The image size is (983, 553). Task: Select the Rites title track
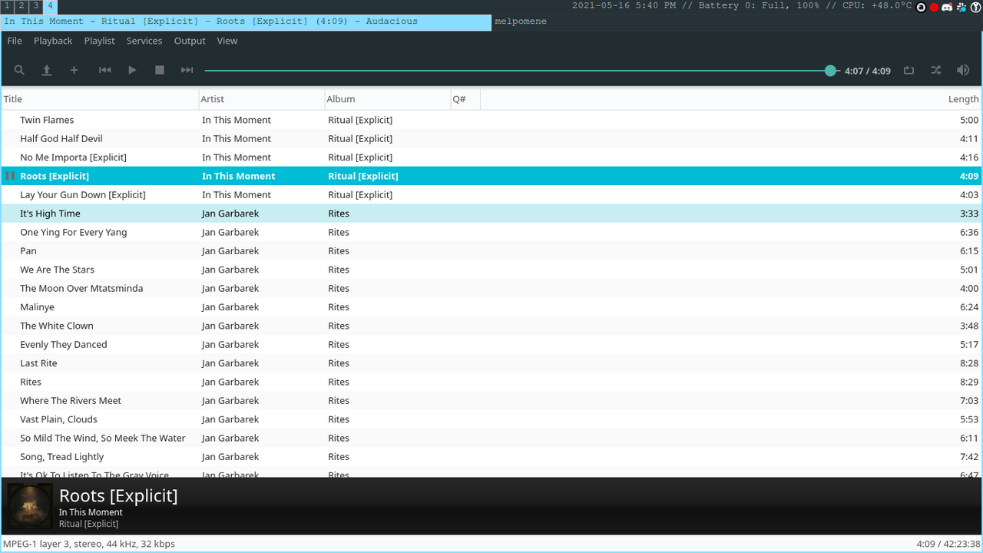point(491,382)
